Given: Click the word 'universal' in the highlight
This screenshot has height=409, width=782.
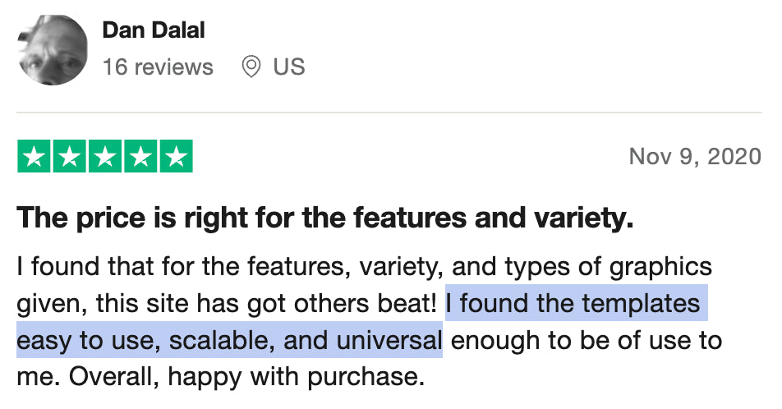Looking at the screenshot, I should [x=389, y=341].
